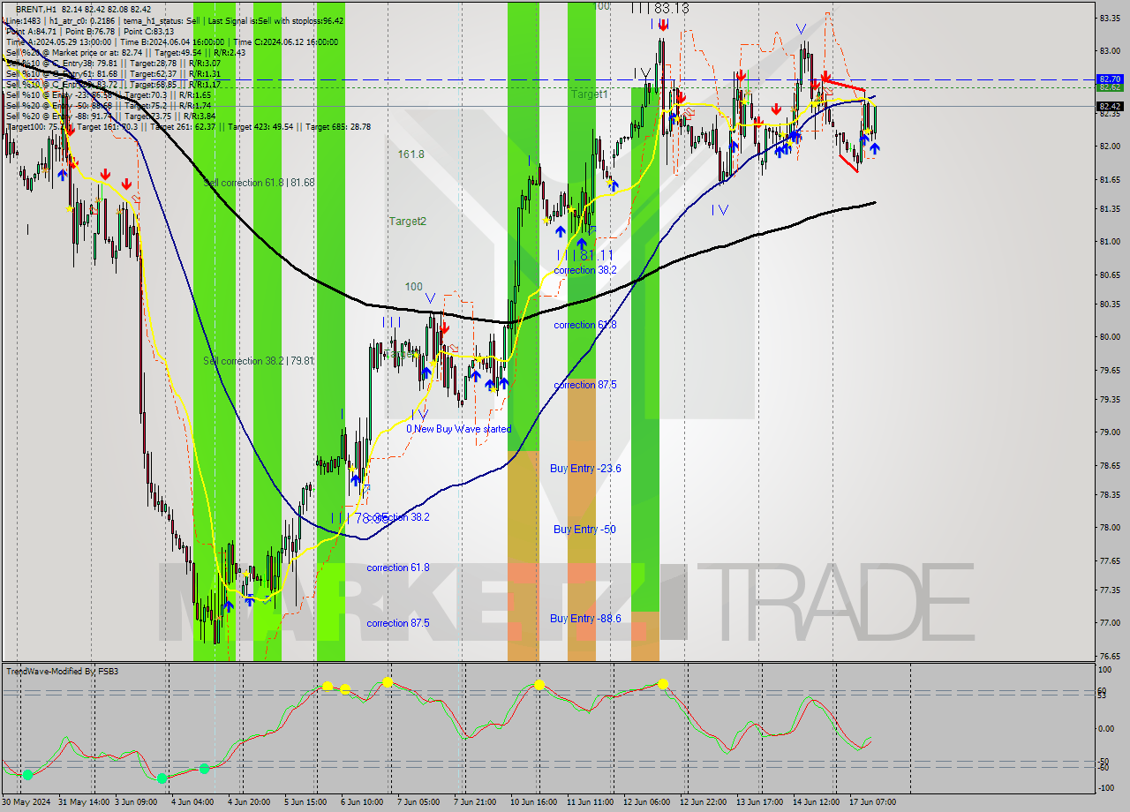The image size is (1130, 812).
Task: Click the 78.00 value on price axis
Action: (x=1111, y=528)
